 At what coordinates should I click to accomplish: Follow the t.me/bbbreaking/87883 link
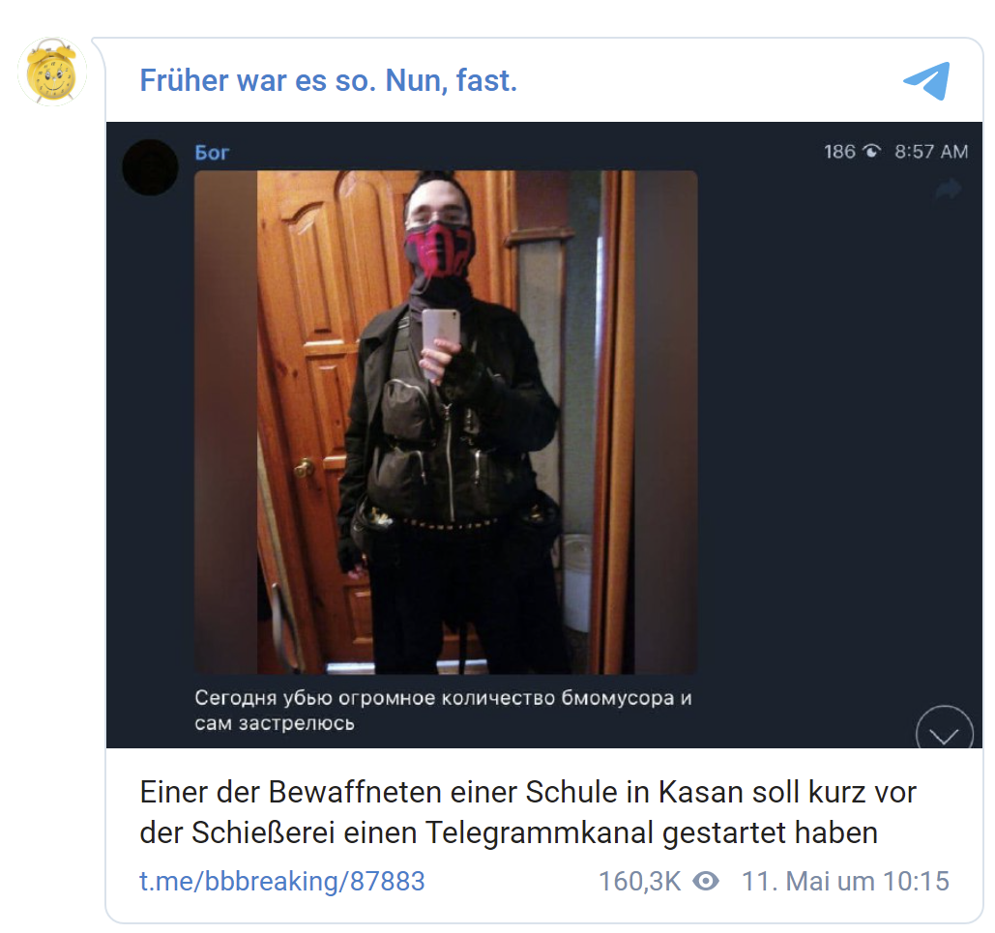coord(281,881)
